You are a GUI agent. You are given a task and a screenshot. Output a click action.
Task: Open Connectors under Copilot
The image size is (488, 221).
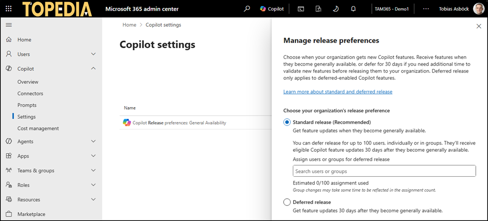(30, 93)
